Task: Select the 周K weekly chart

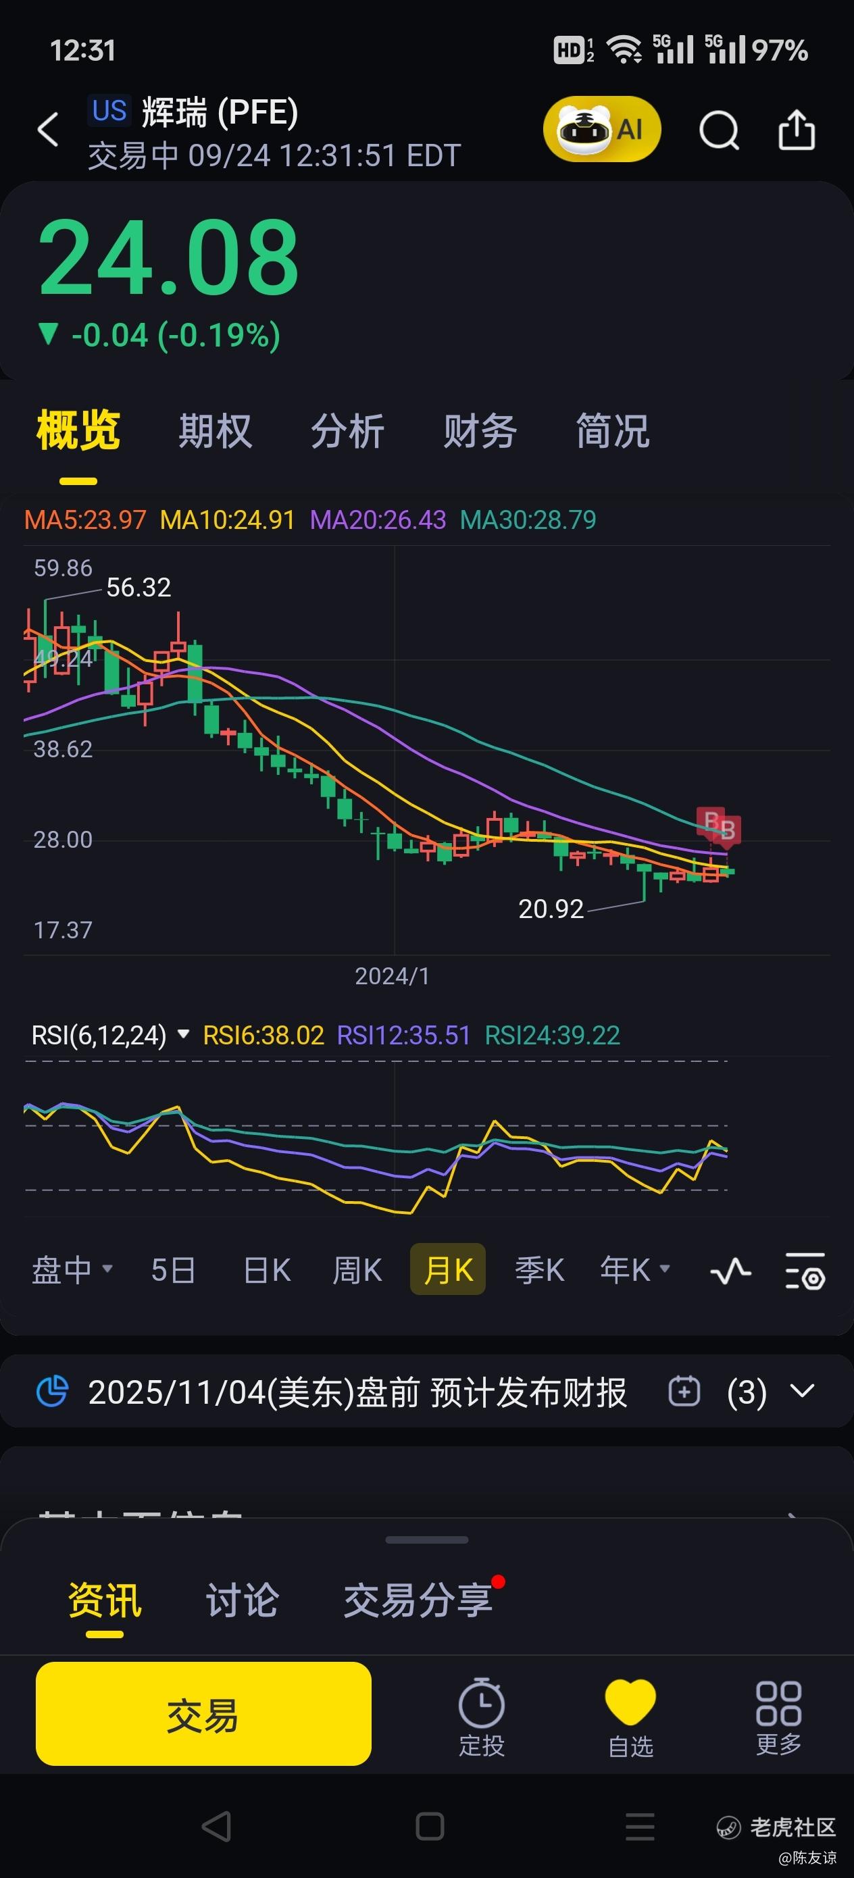Action: pos(357,1270)
